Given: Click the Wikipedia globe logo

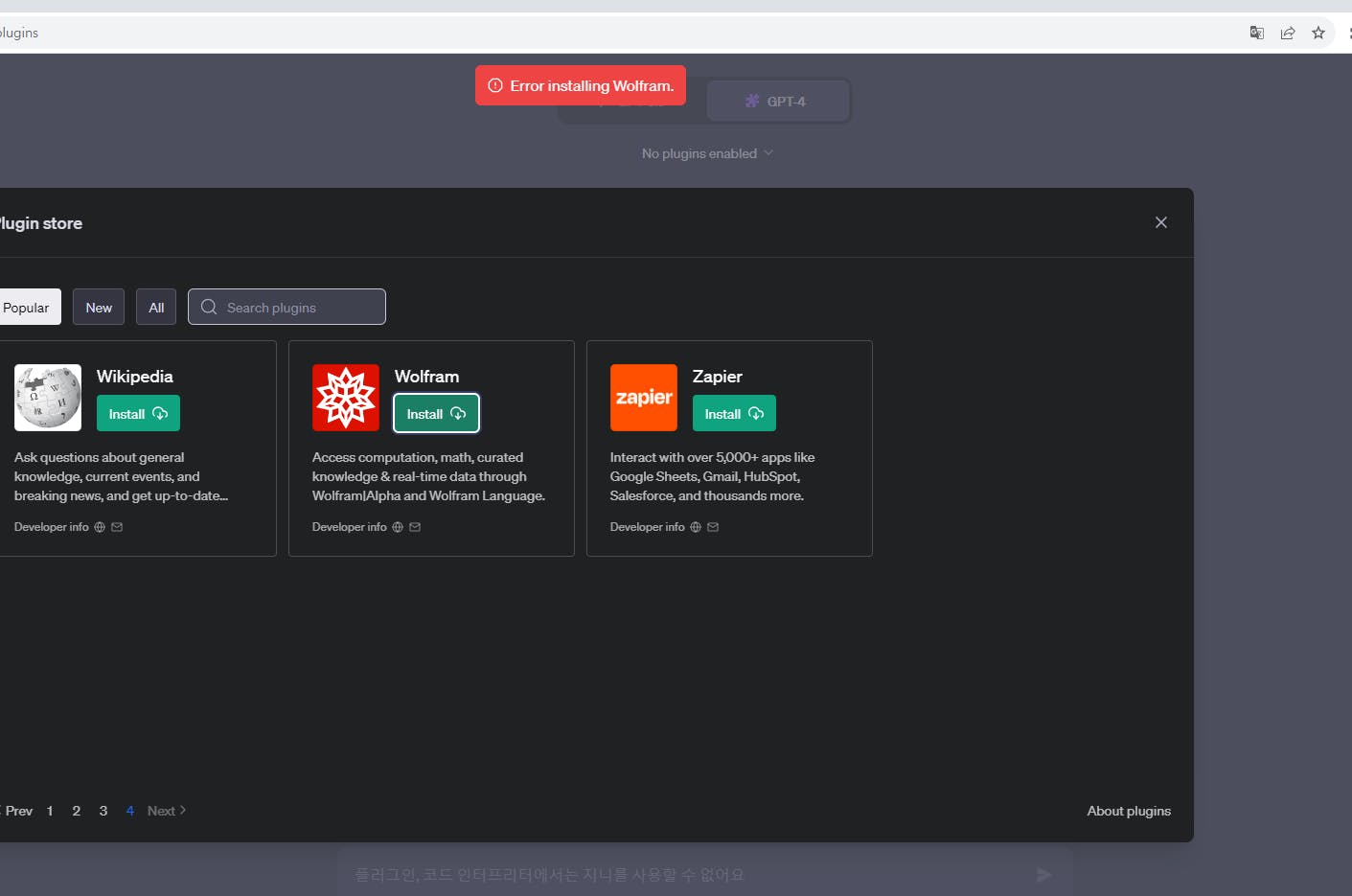Looking at the screenshot, I should (x=48, y=398).
